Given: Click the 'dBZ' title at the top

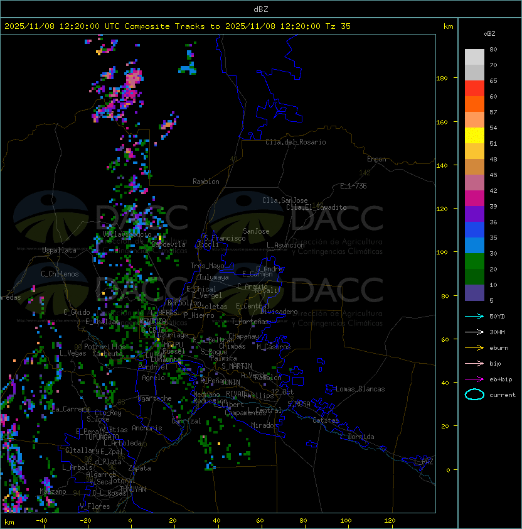Looking at the screenshot, I should [x=261, y=9].
